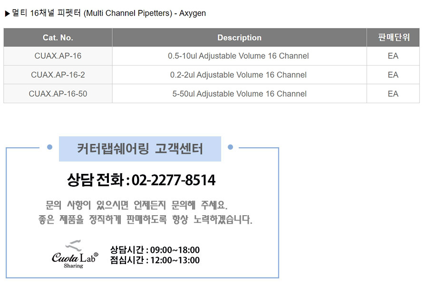Click the 상담시간 09:00~18:00 text
Image resolution: width=428 pixels, height=295 pixels.
[155, 250]
